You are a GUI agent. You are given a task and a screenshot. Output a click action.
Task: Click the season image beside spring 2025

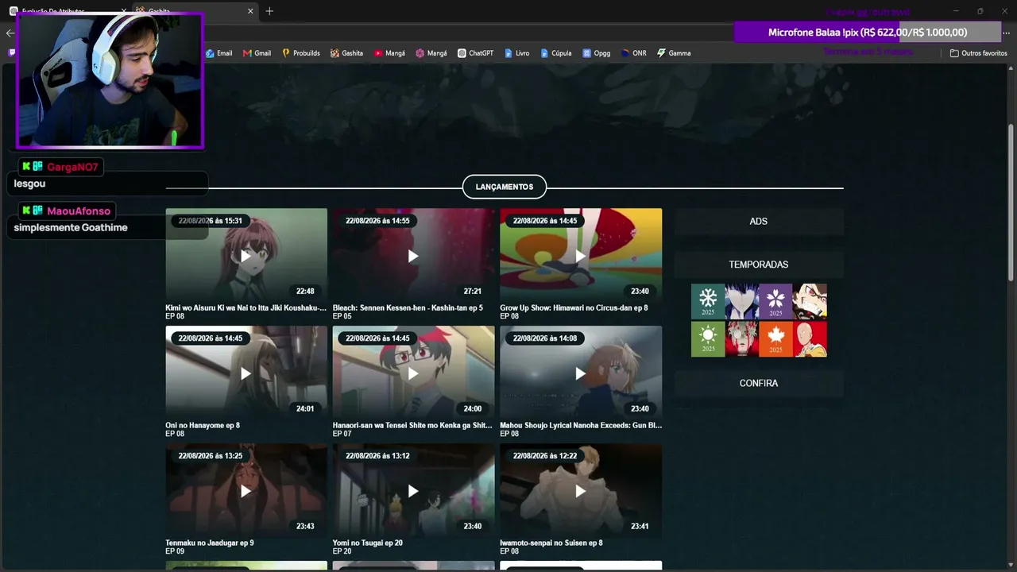(x=810, y=301)
